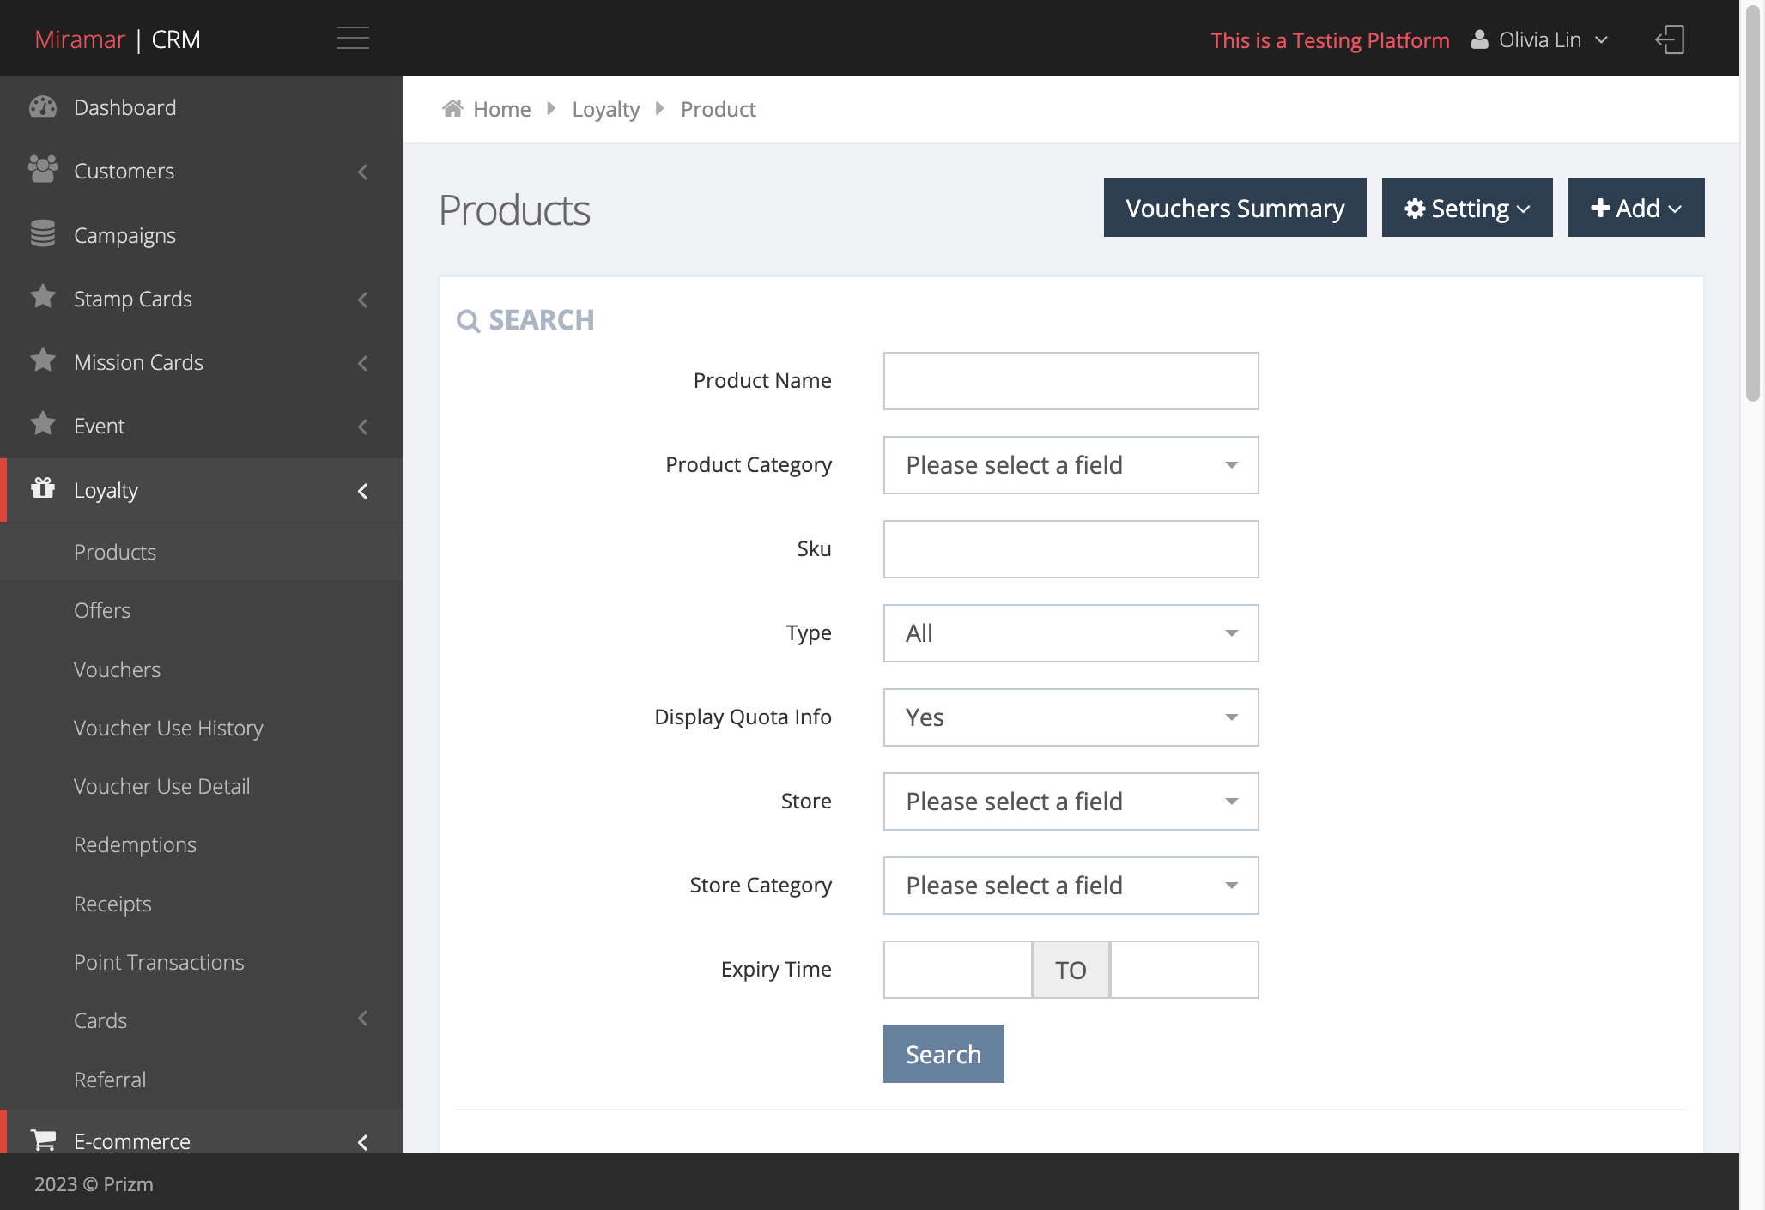Click the Campaigns stack icon
The image size is (1765, 1210).
(x=43, y=233)
